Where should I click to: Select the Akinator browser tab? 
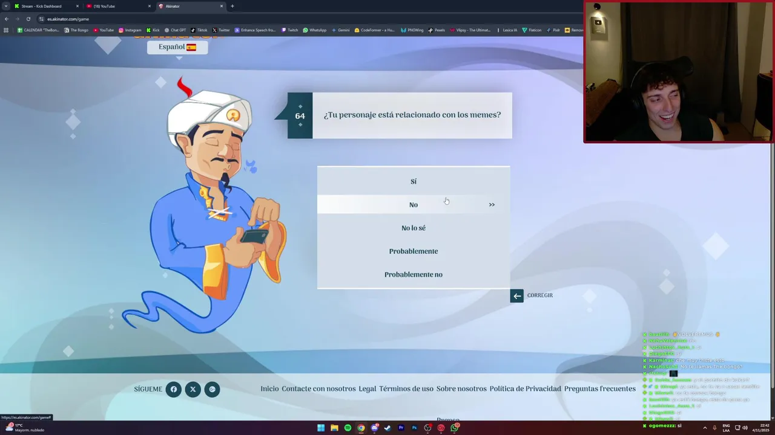pyautogui.click(x=191, y=6)
